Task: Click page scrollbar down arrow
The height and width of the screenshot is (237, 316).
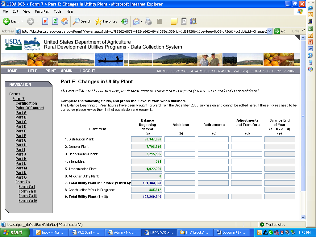Action: click(303, 218)
